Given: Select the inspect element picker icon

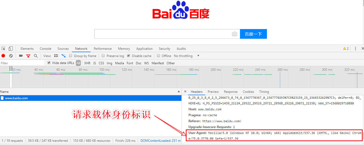Looking at the screenshot, I should [4, 49].
